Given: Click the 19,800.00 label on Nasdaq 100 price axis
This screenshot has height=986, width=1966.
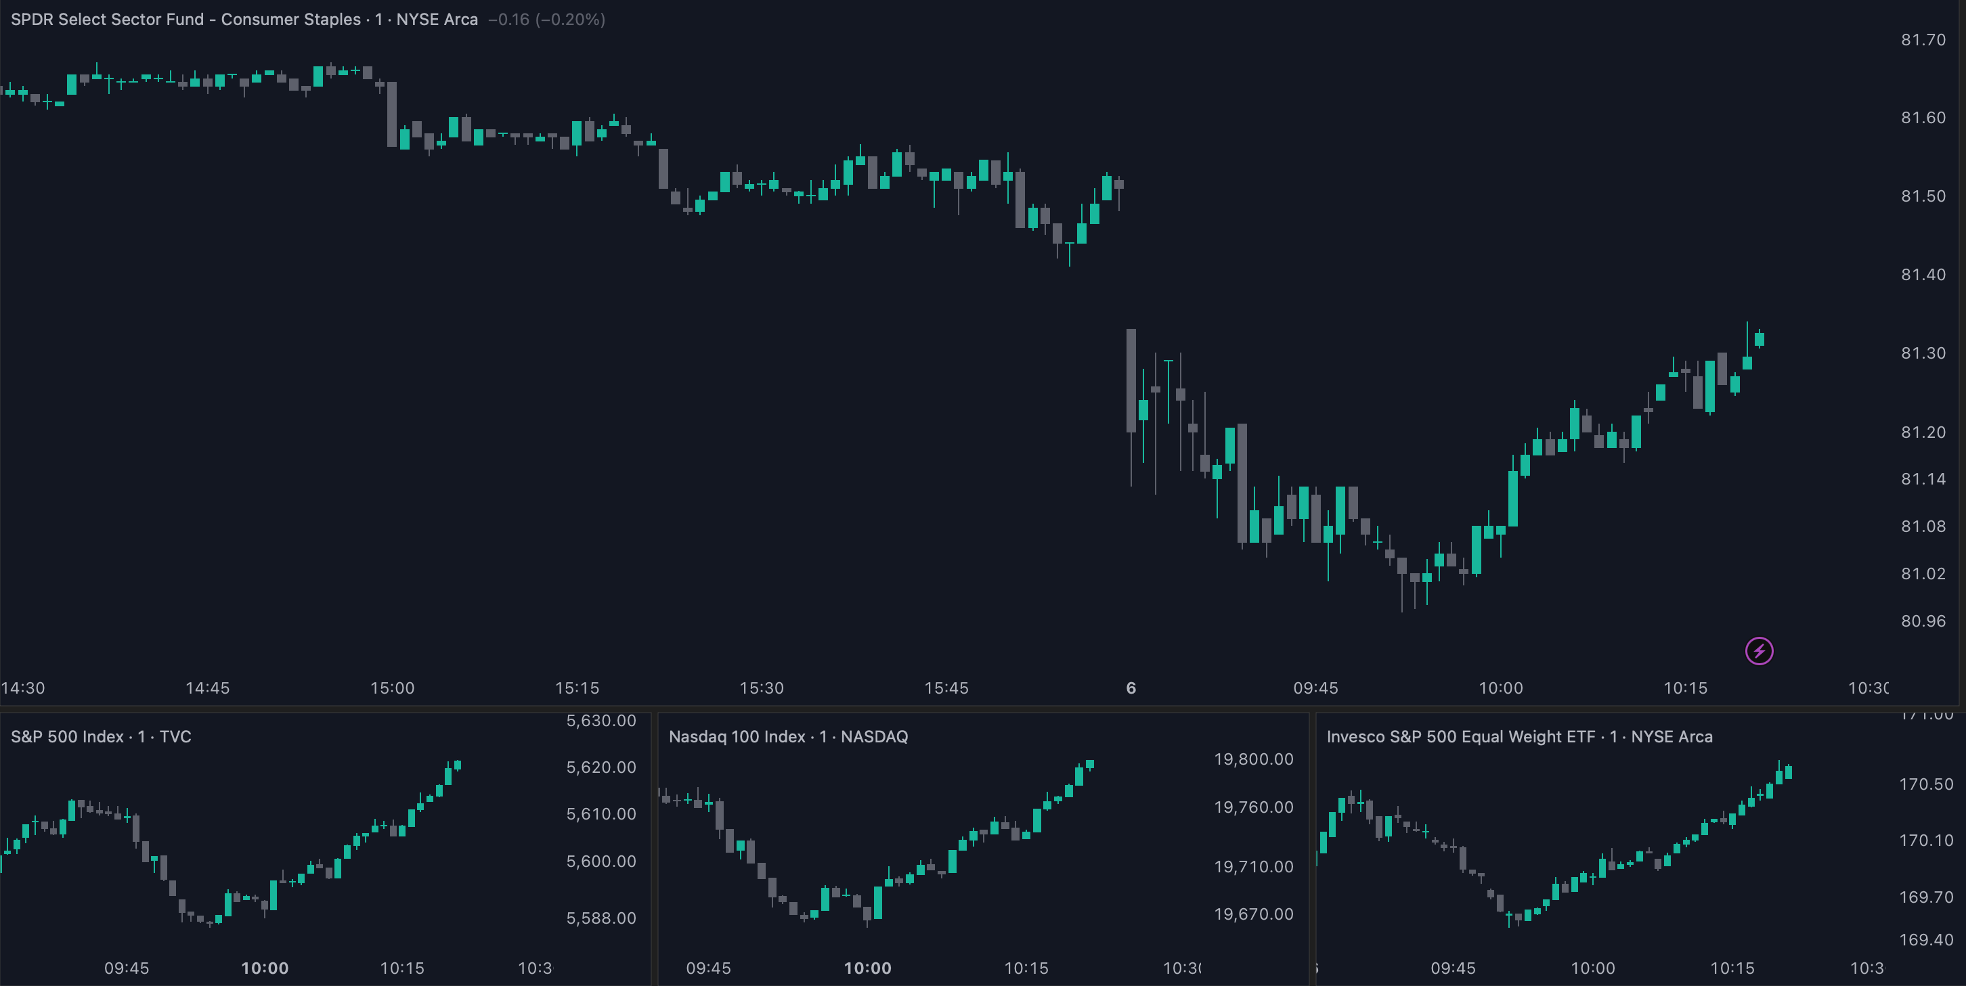Looking at the screenshot, I should click(1253, 759).
